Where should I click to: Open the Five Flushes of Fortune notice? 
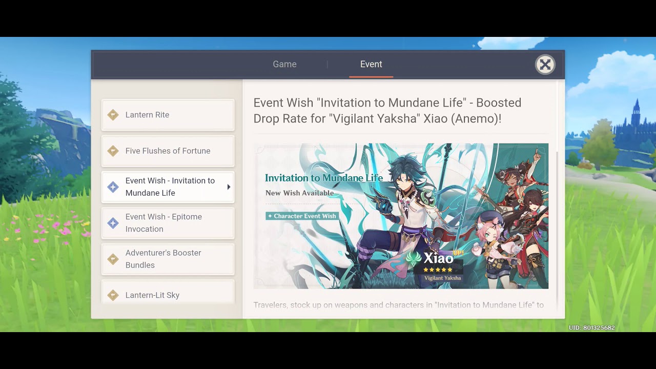168,151
